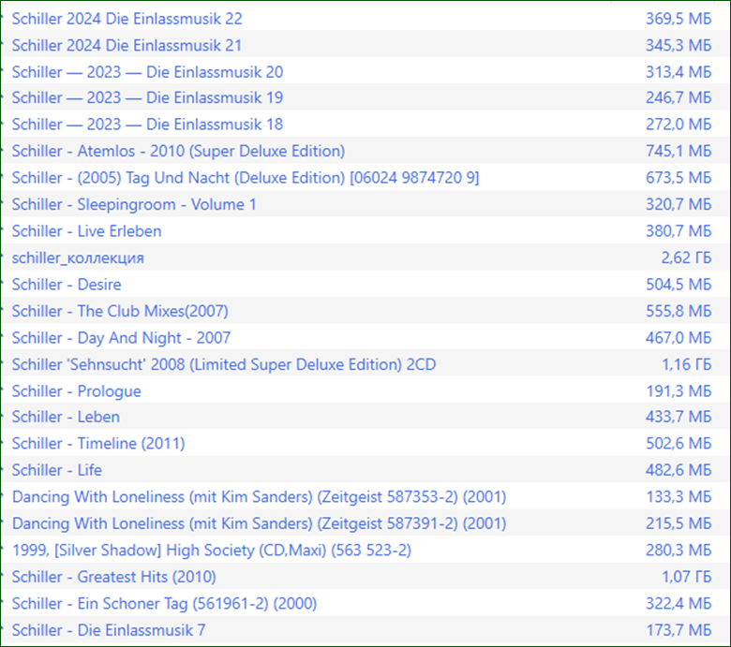Click the 133,3 МБ size value

pyautogui.click(x=679, y=497)
